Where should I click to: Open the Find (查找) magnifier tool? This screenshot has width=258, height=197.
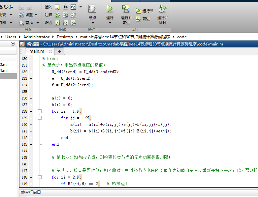(x=21, y=23)
